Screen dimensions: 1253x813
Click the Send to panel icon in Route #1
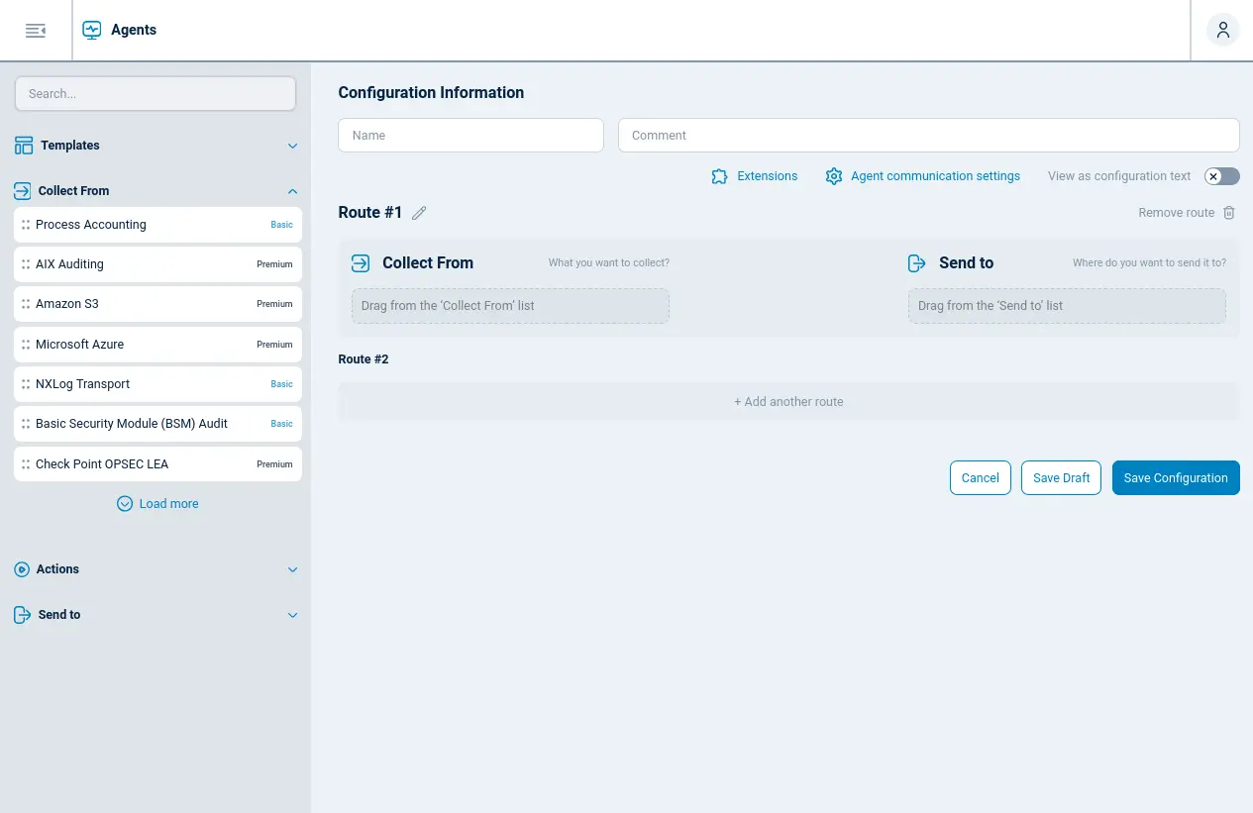point(916,262)
